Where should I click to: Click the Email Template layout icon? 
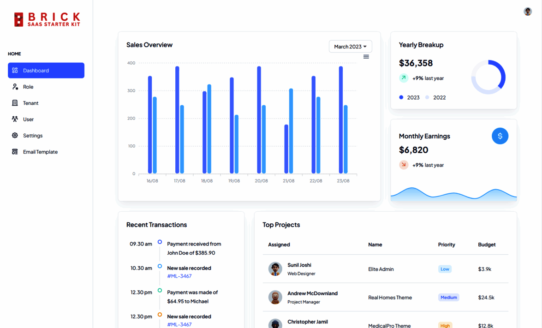[x=15, y=152]
